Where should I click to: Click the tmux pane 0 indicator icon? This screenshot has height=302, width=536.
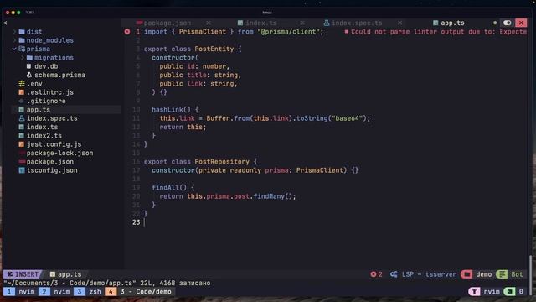click(x=509, y=292)
